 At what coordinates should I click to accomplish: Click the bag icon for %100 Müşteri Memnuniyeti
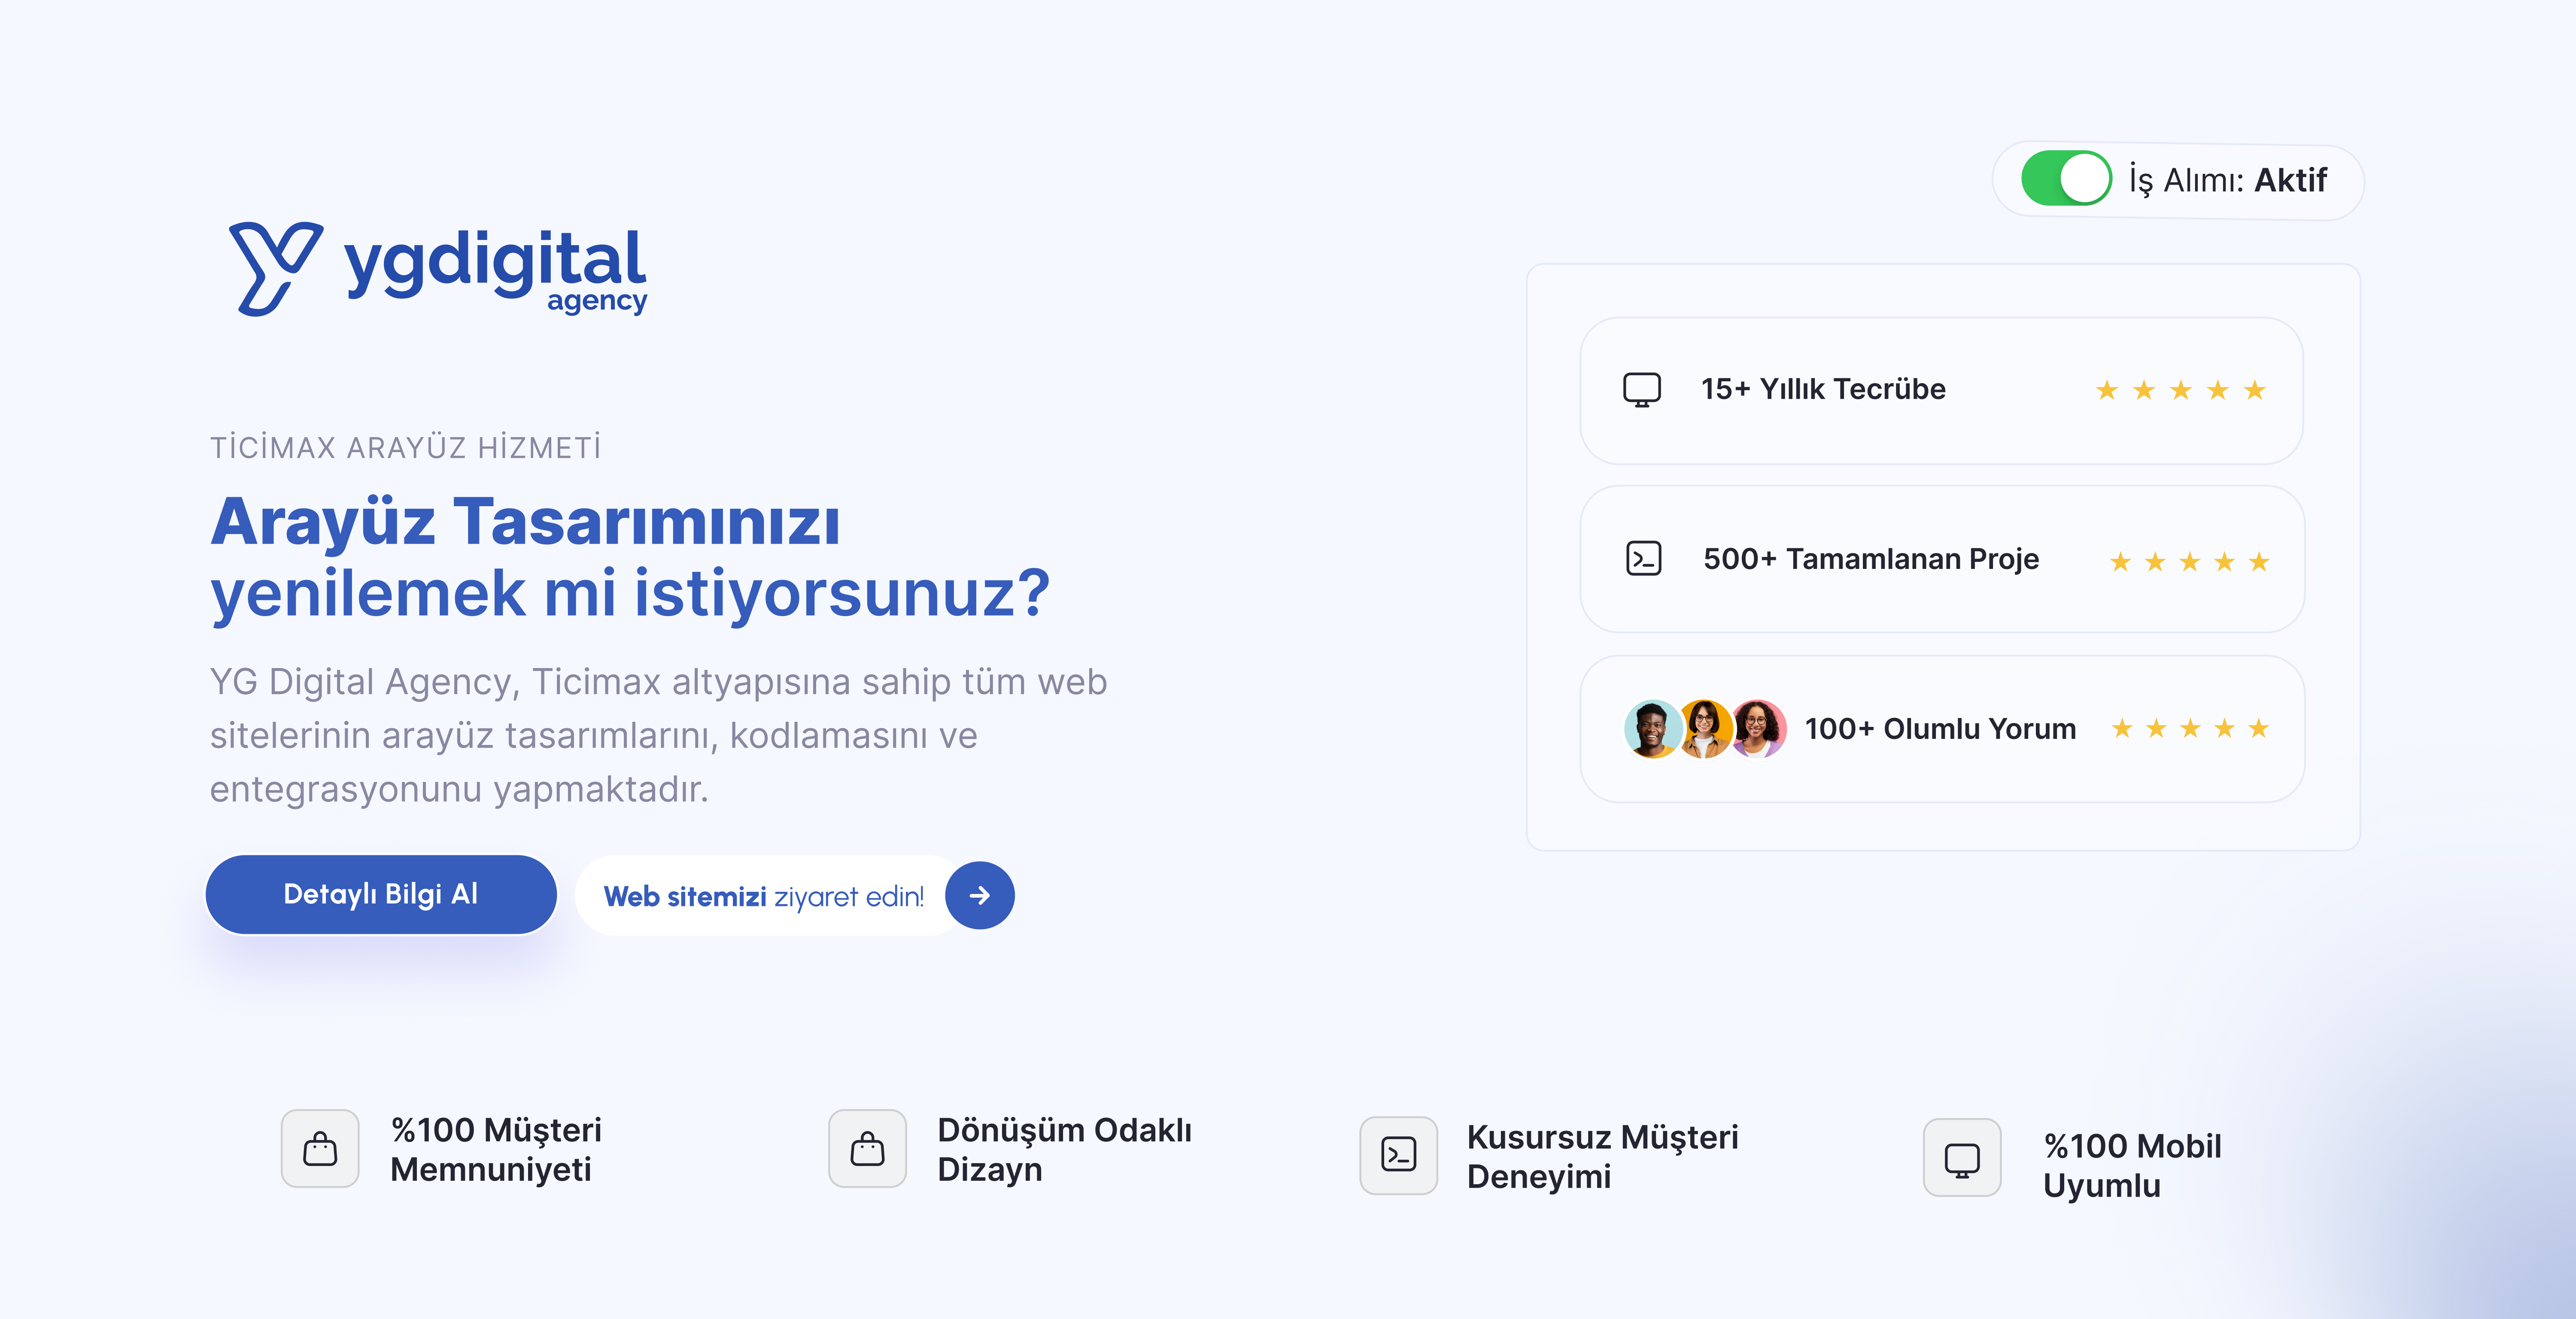point(320,1148)
